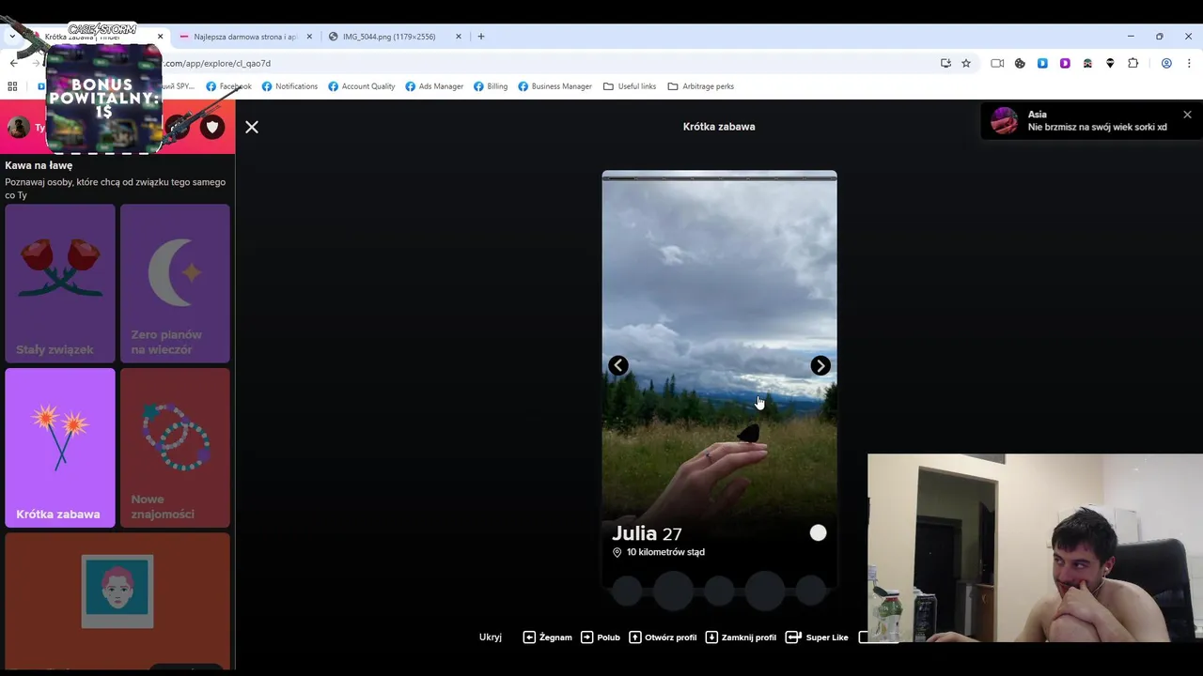Image resolution: width=1203 pixels, height=676 pixels.
Task: Open the Billing bookmark
Action: [491, 86]
